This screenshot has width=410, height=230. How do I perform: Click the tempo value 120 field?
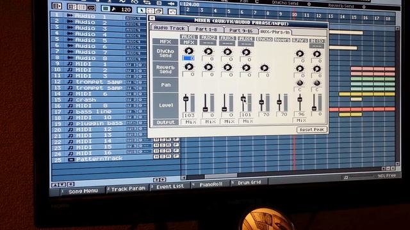point(126,10)
